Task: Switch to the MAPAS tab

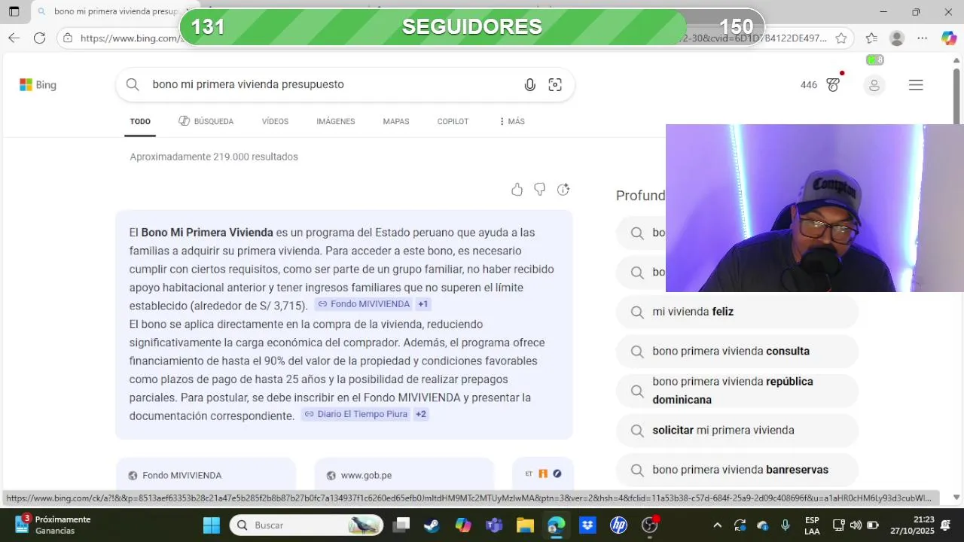Action: coord(396,121)
